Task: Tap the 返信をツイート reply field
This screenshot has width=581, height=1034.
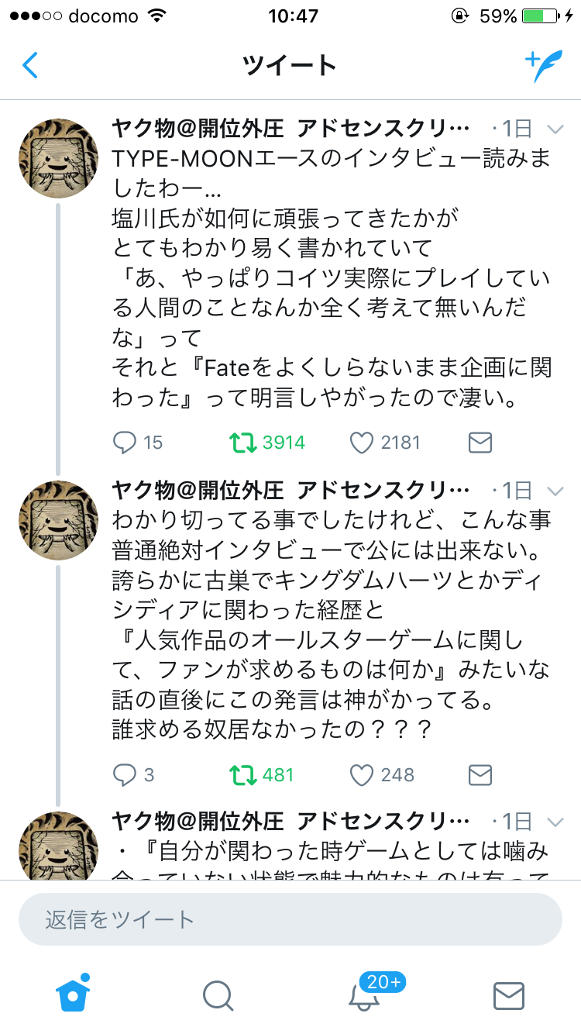Action: [290, 919]
